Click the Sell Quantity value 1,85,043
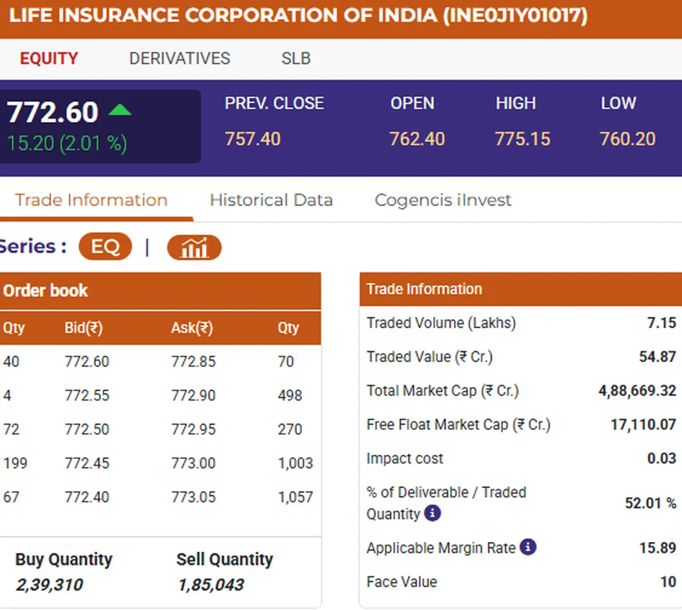 pyautogui.click(x=211, y=584)
